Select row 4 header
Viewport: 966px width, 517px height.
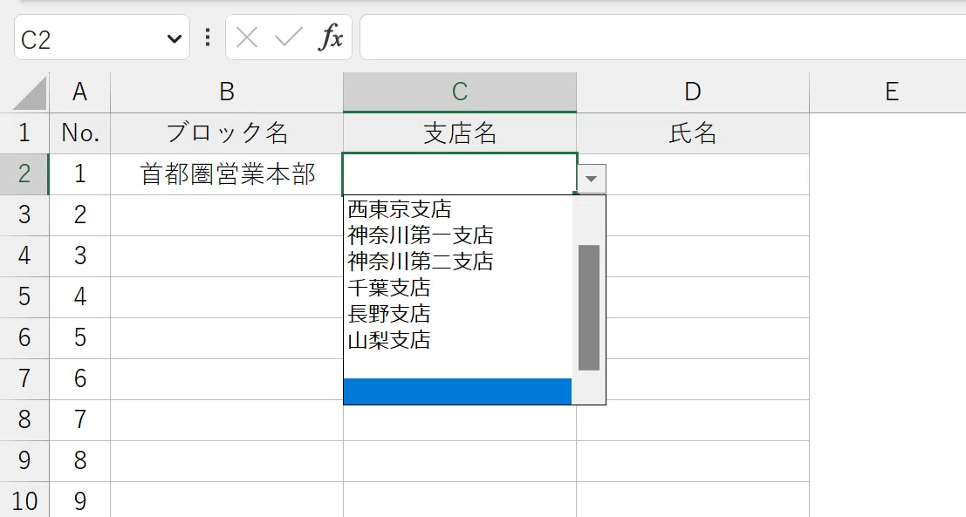(x=24, y=256)
